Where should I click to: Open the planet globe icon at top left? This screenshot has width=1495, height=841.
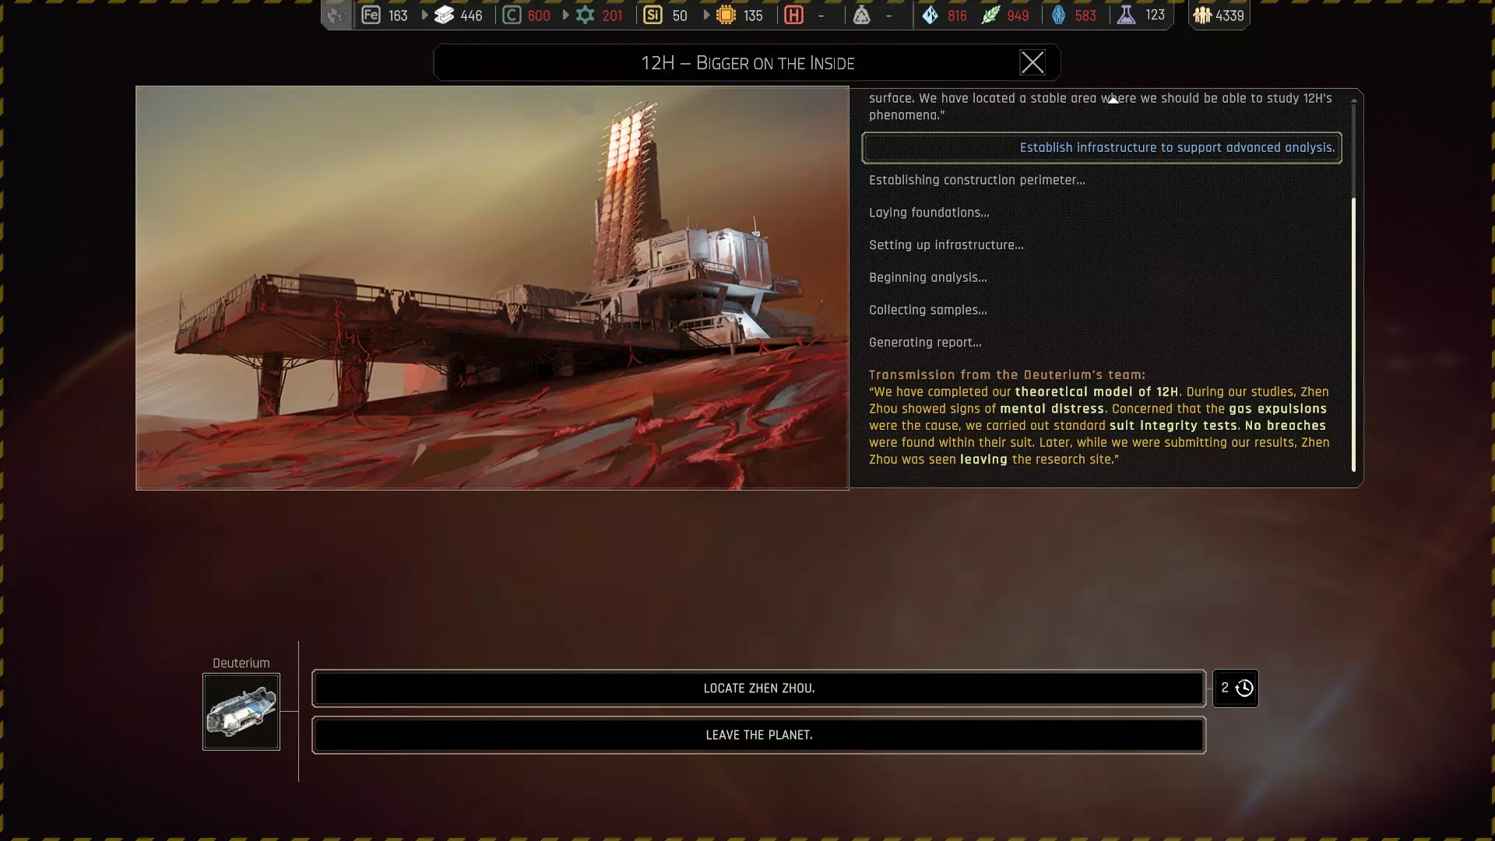click(336, 15)
